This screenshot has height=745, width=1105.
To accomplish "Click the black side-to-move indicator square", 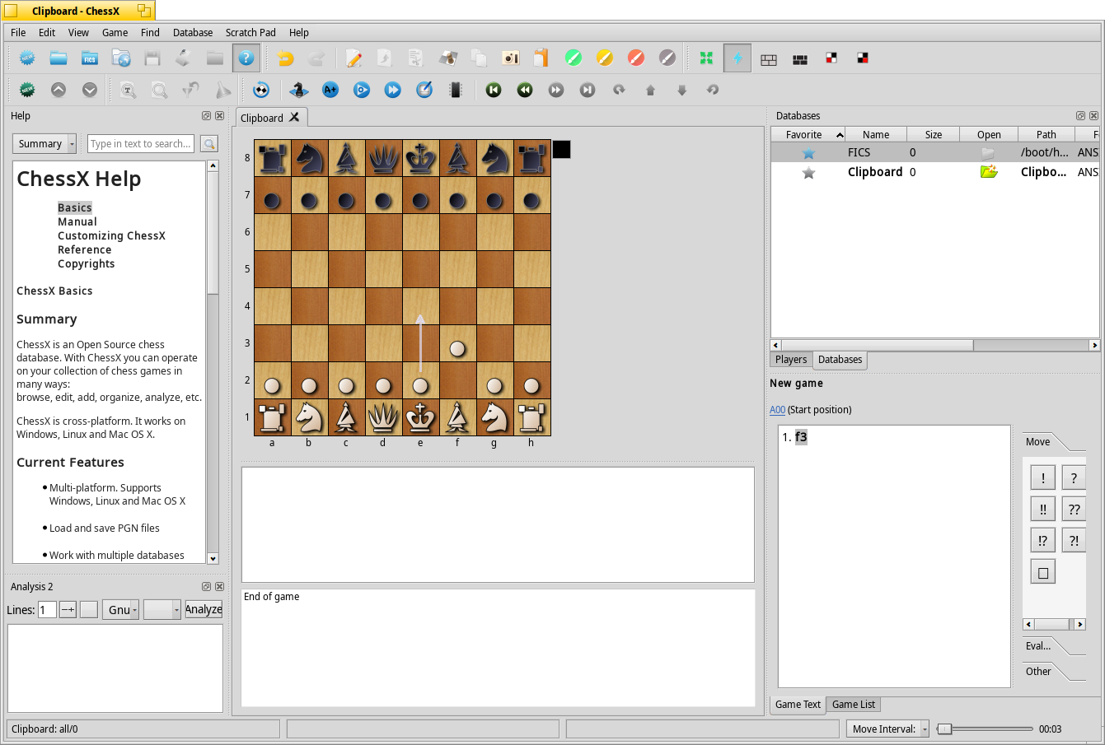I will (x=561, y=149).
